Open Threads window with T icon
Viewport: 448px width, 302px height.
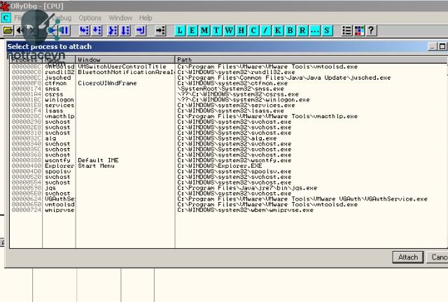coord(216,31)
